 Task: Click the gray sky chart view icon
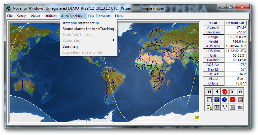240,99
